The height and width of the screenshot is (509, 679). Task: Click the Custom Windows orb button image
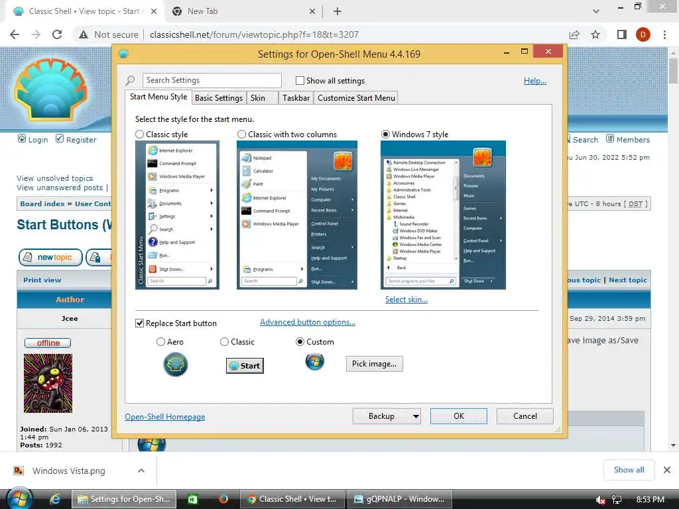click(315, 361)
